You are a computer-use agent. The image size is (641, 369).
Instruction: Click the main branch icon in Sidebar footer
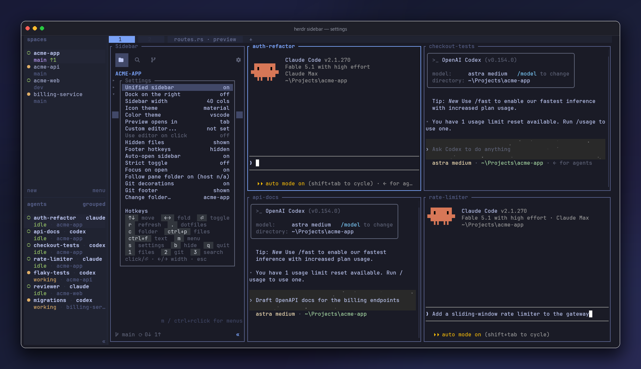[x=117, y=334]
